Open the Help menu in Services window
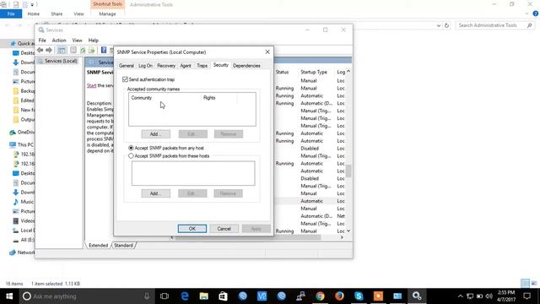 (94, 41)
